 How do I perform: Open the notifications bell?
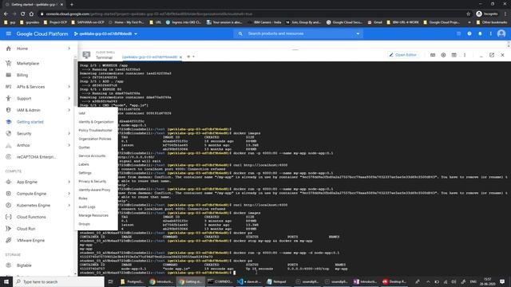tap(480, 33)
